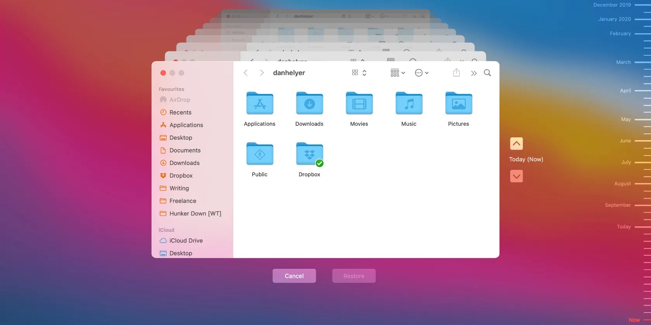651x325 pixels.
Task: Show more toolbar items via double chevron
Action: point(474,73)
